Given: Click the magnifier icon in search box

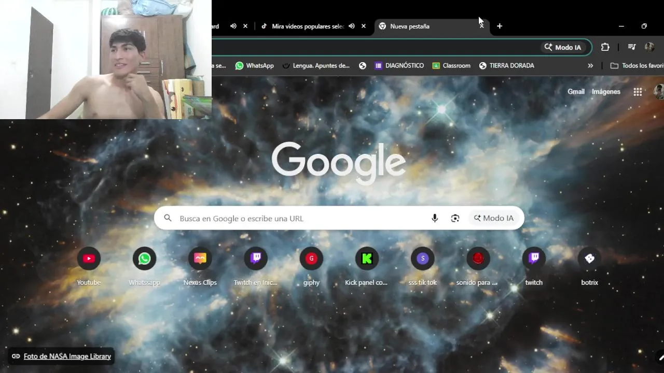Looking at the screenshot, I should tap(168, 218).
